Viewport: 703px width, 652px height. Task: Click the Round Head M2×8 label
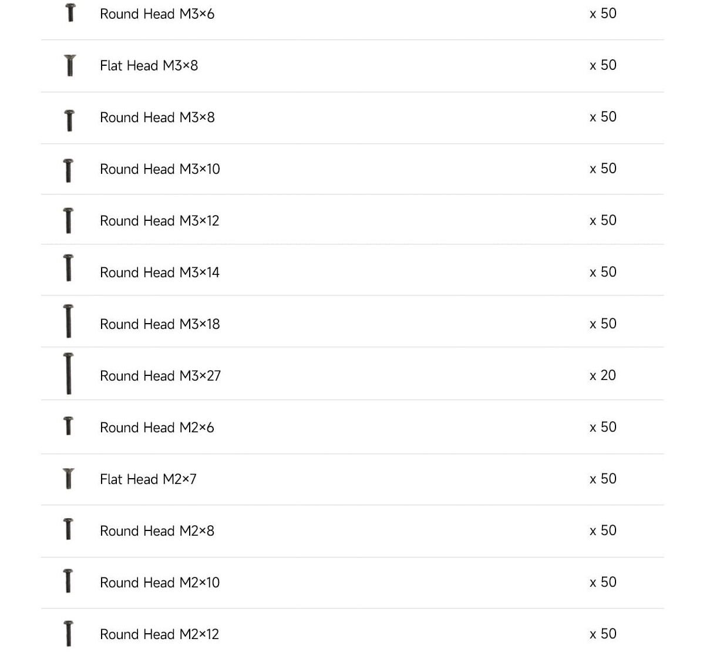click(157, 531)
